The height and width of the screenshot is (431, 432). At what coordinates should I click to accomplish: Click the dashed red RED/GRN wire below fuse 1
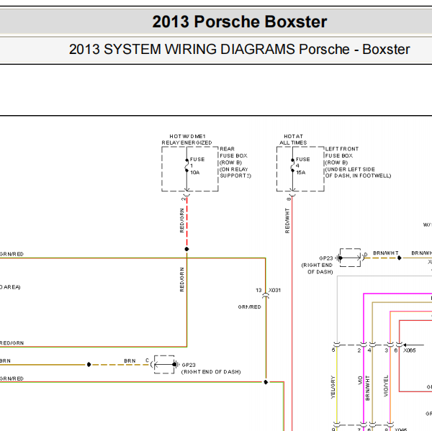click(x=187, y=221)
